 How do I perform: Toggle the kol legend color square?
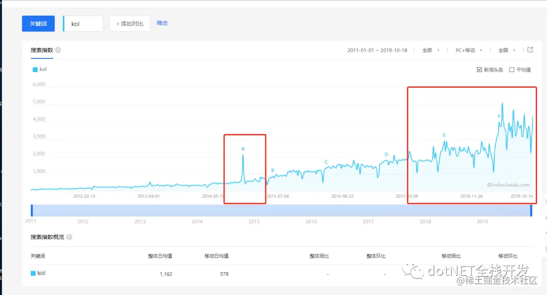coord(35,69)
